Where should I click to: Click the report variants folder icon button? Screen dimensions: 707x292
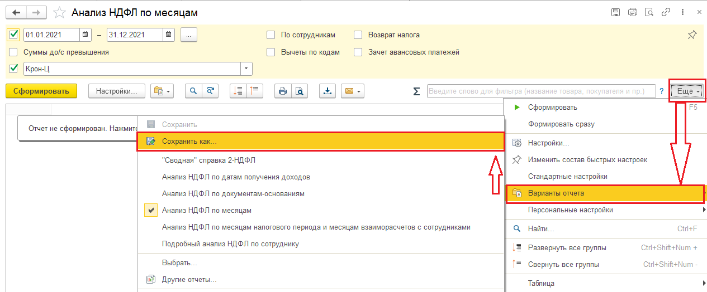162,91
